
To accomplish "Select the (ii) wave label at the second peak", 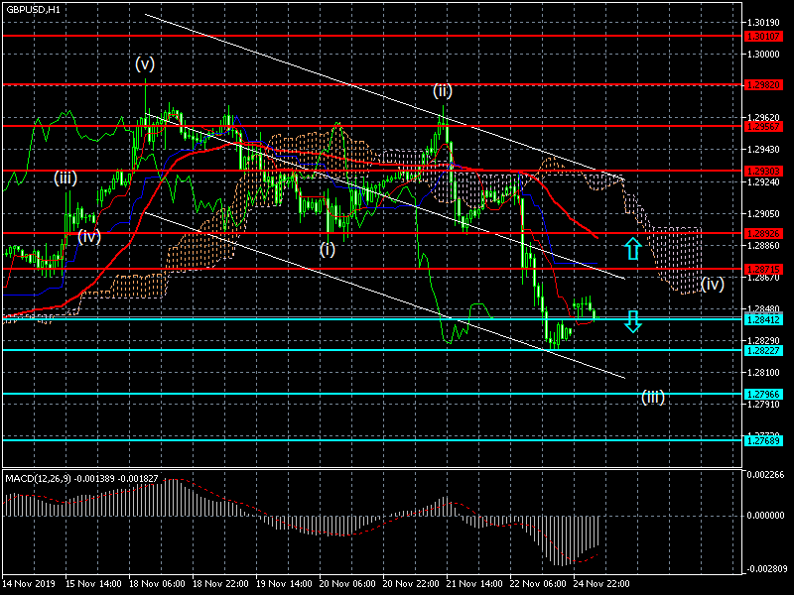I will pos(442,91).
